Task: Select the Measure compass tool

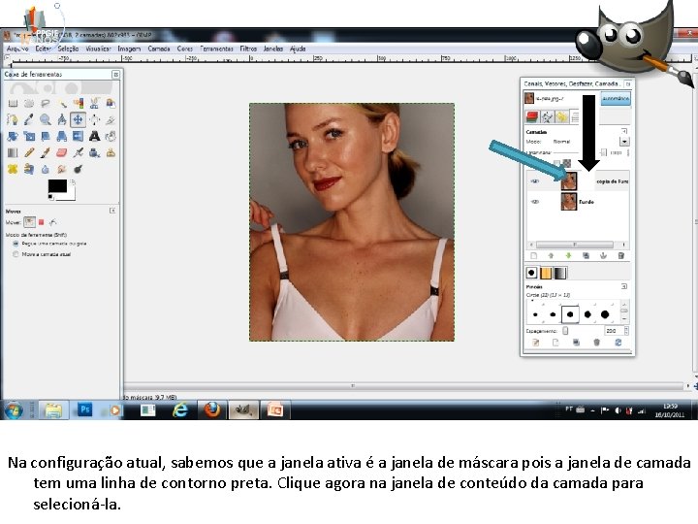Action: [62, 119]
